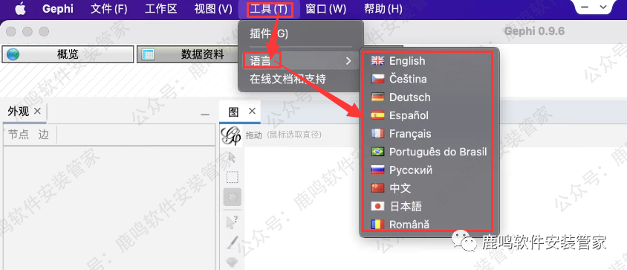Expand the 语言 submenu arrow

[x=348, y=61]
